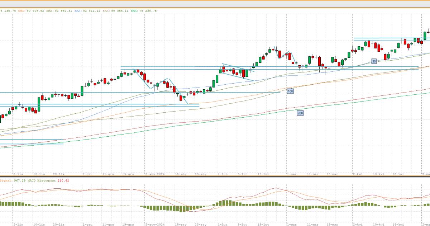Screen dimensions: 430x226
Task: Click 19-lut date below the MACD panel
Action: tap(263, 224)
